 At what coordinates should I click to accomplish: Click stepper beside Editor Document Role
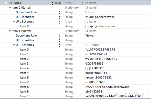(x=59, y=12)
